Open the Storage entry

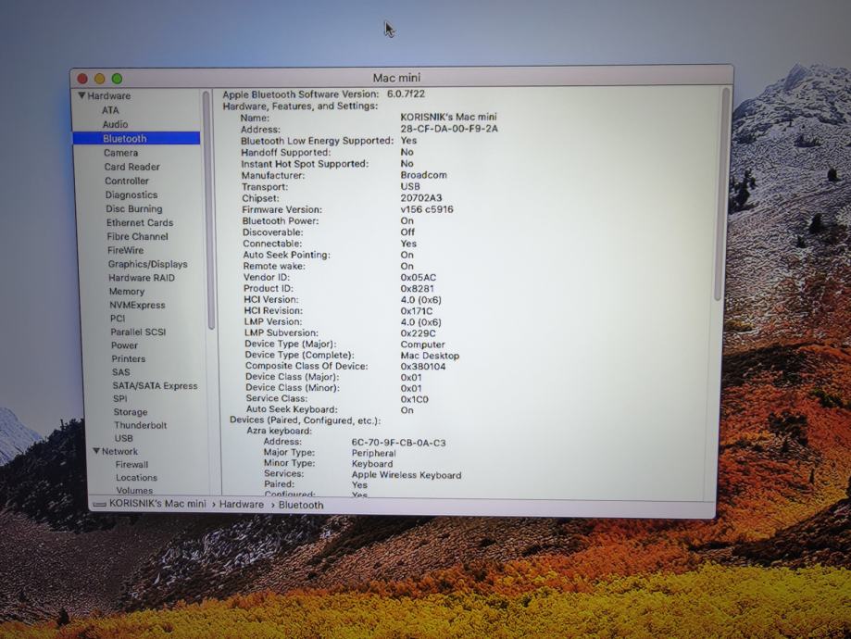(x=131, y=412)
